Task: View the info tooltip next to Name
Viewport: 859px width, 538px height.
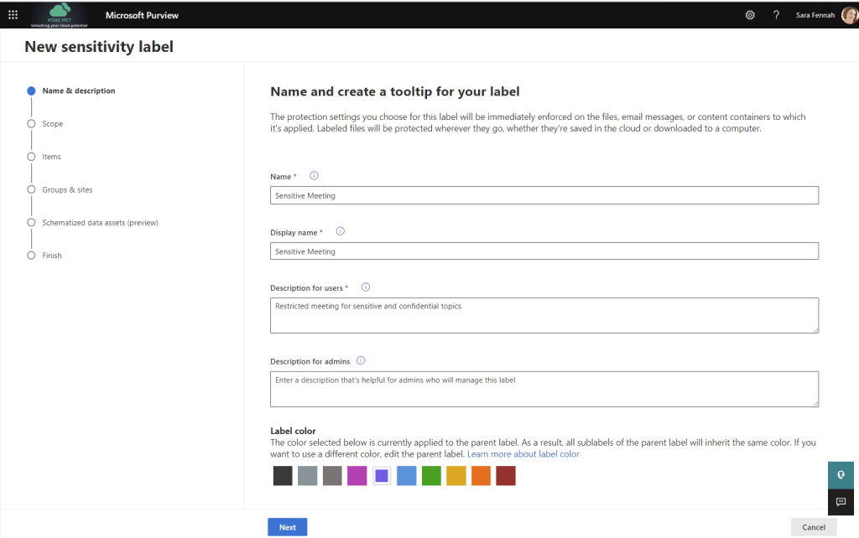Action: [x=314, y=176]
